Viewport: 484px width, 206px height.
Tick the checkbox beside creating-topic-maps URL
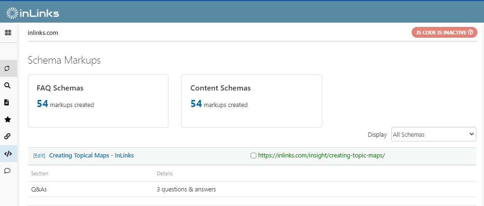253,156
